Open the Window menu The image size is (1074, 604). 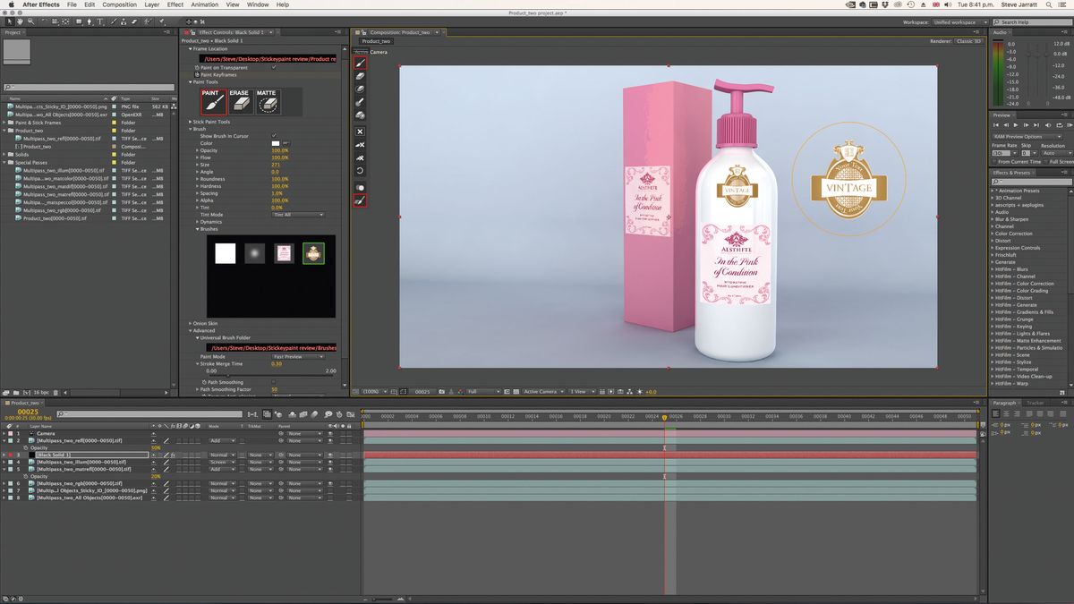[258, 4]
